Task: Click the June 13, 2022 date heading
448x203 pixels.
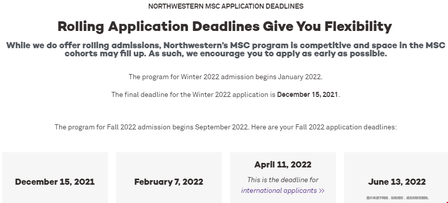Action: (397, 182)
